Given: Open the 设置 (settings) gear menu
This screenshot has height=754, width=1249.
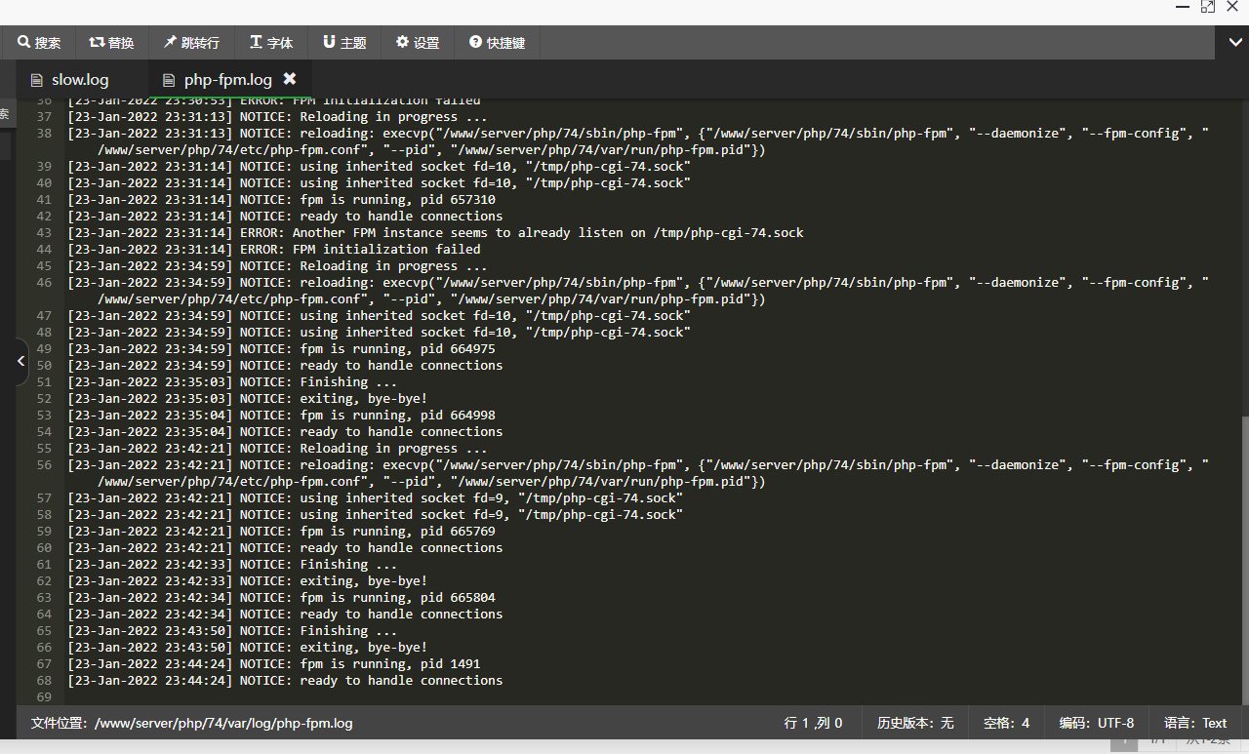Looking at the screenshot, I should pos(418,43).
